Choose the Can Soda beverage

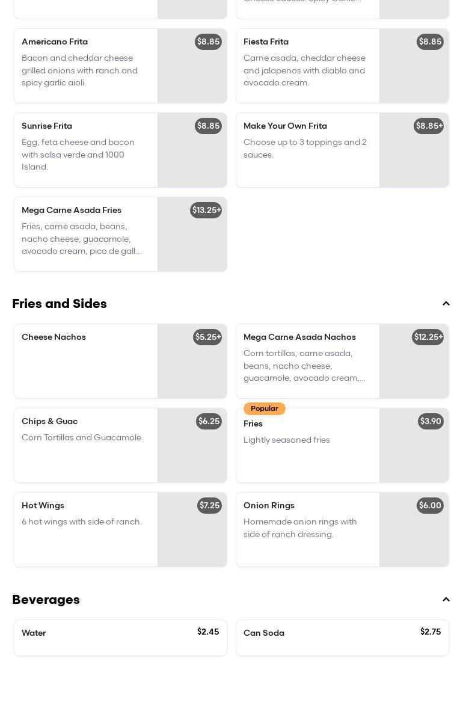tap(342, 638)
